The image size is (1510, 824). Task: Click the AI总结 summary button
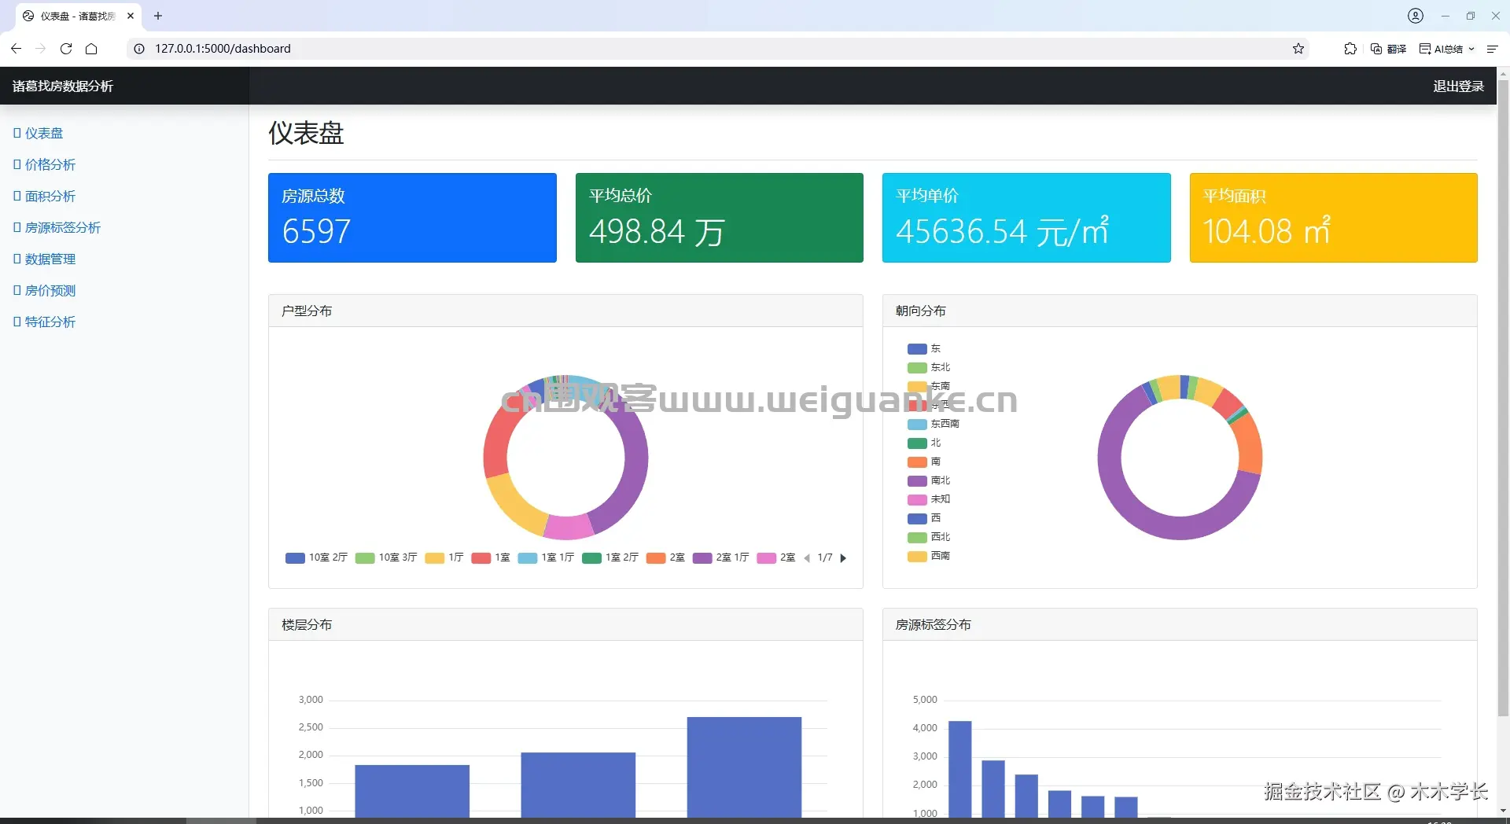point(1441,49)
